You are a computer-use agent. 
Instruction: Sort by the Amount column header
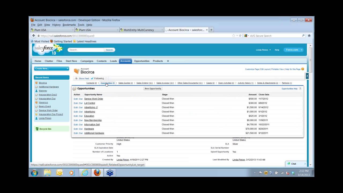tap(252, 95)
